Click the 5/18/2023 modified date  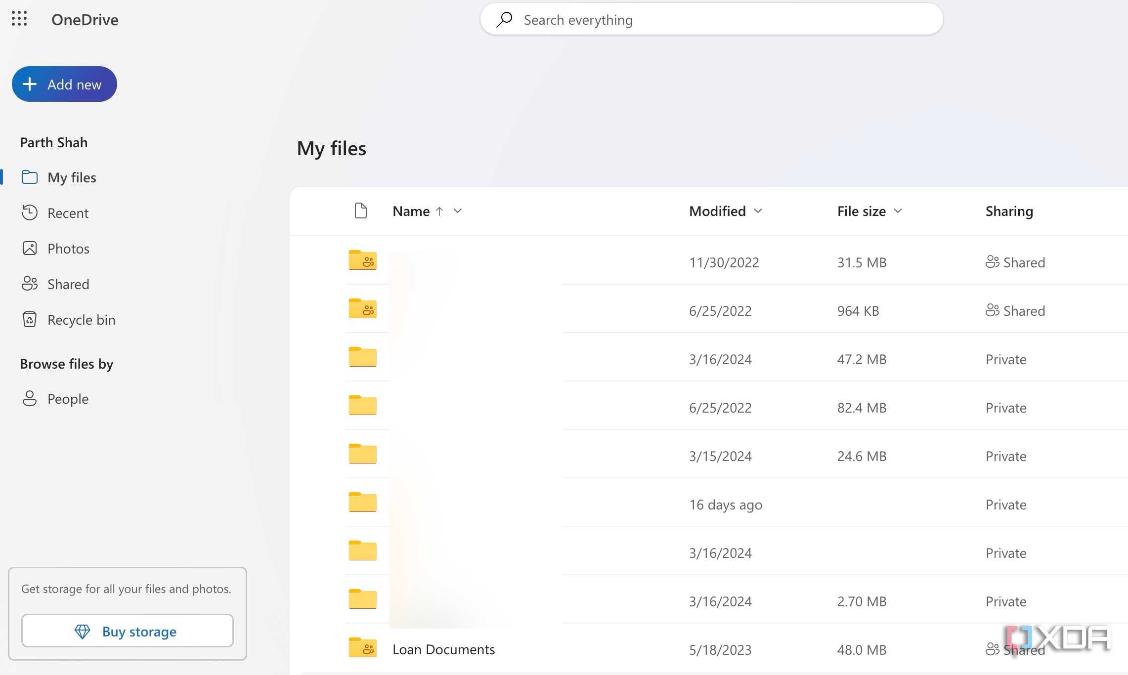click(720, 650)
